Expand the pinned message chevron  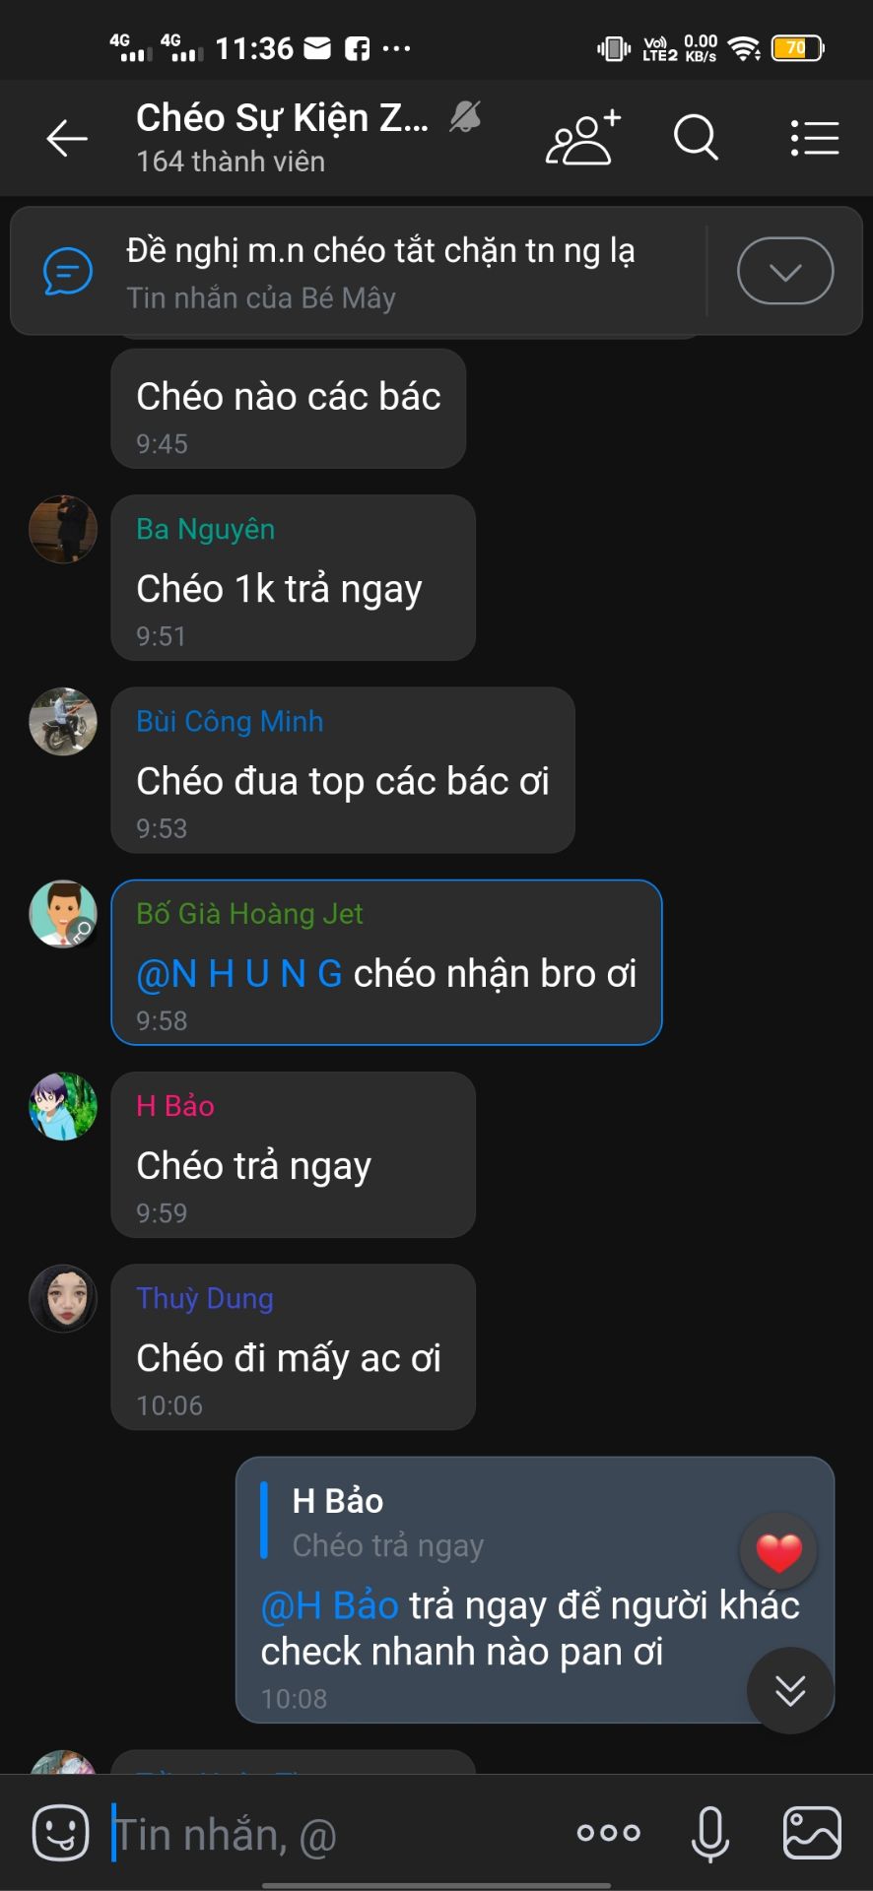[x=785, y=271]
